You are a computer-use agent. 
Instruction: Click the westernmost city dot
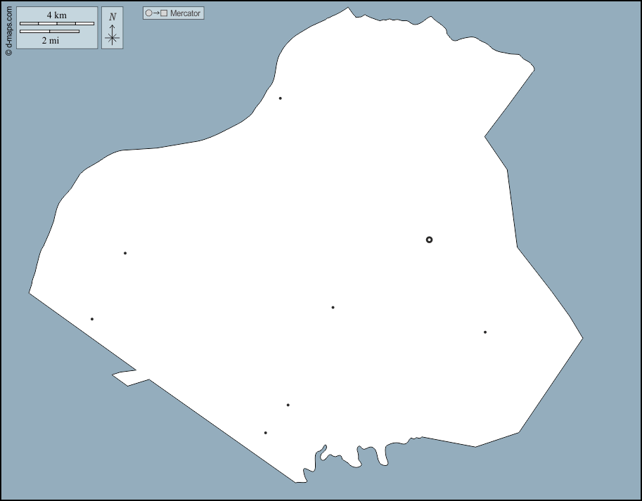(91, 319)
